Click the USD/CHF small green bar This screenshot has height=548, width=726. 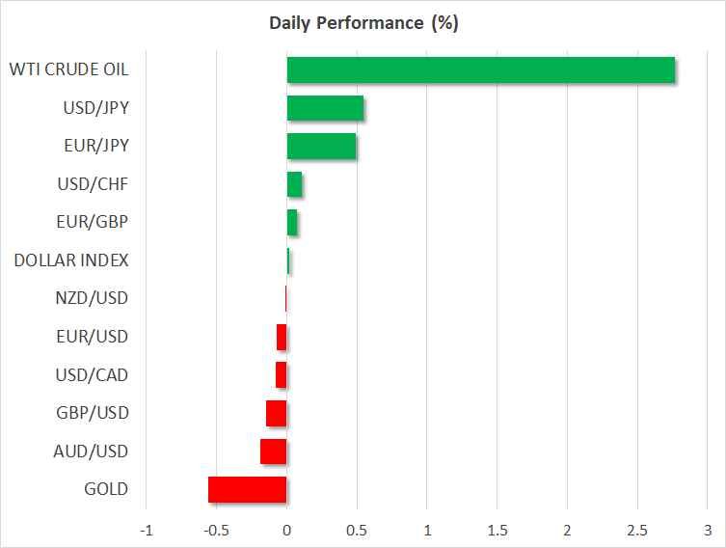pyautogui.click(x=294, y=184)
